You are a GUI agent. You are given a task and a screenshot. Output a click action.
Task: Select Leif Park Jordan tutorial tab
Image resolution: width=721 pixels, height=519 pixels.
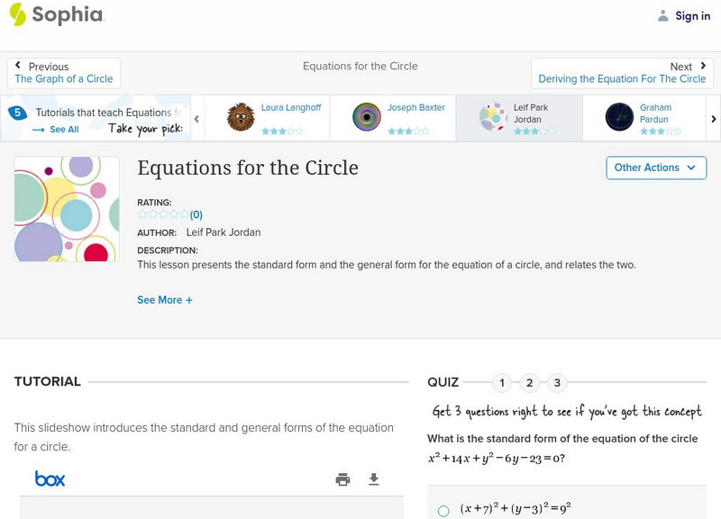518,117
